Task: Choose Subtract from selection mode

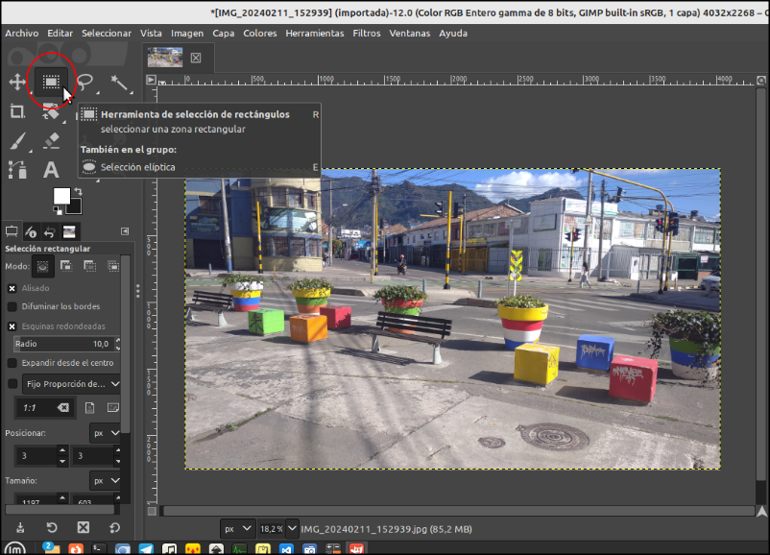Action: click(90, 266)
